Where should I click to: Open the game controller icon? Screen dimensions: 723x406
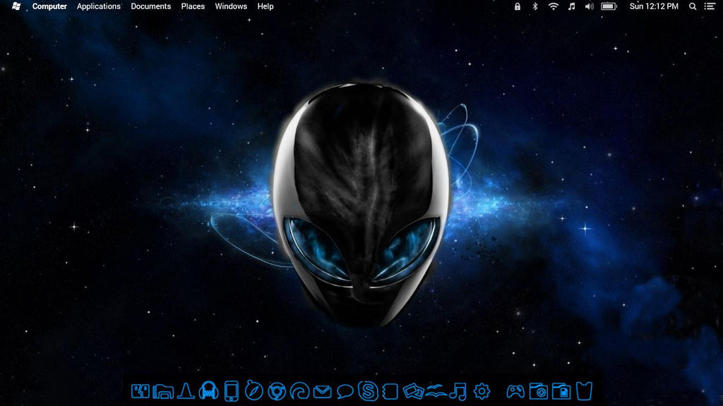[x=515, y=391]
